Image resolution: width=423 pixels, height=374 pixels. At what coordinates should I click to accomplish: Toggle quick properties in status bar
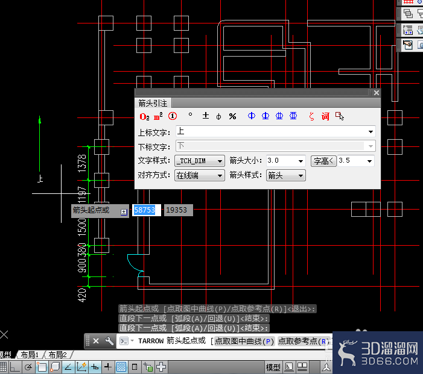point(135,367)
